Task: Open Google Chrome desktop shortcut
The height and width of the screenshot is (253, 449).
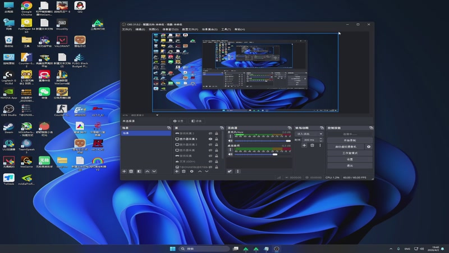Action: (26, 7)
